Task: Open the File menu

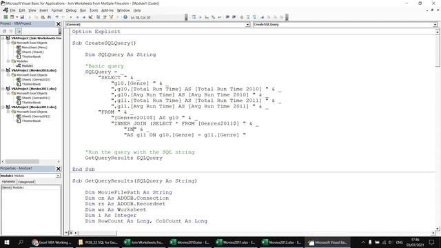Action: tap(12, 10)
